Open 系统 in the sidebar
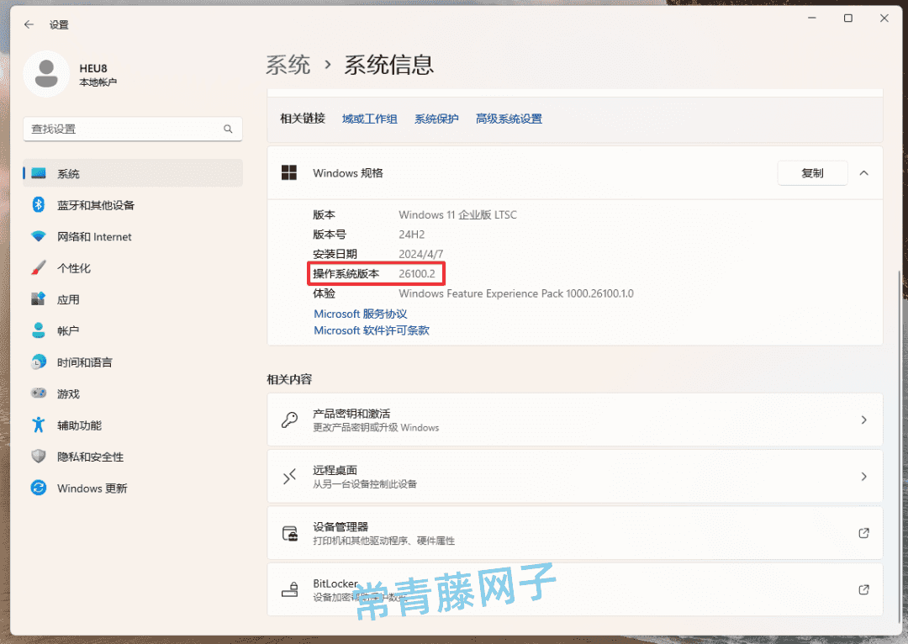The image size is (908, 644). (x=133, y=173)
